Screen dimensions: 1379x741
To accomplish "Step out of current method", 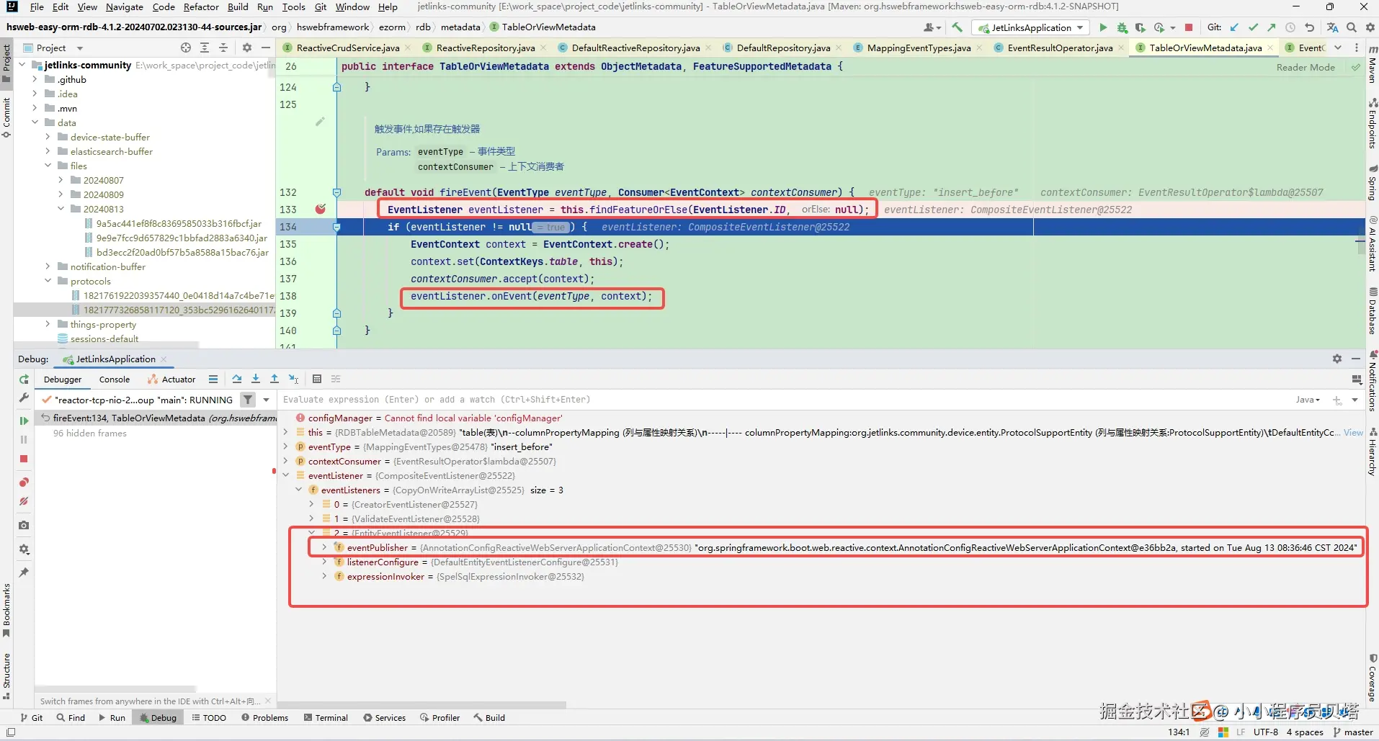I will 275,379.
